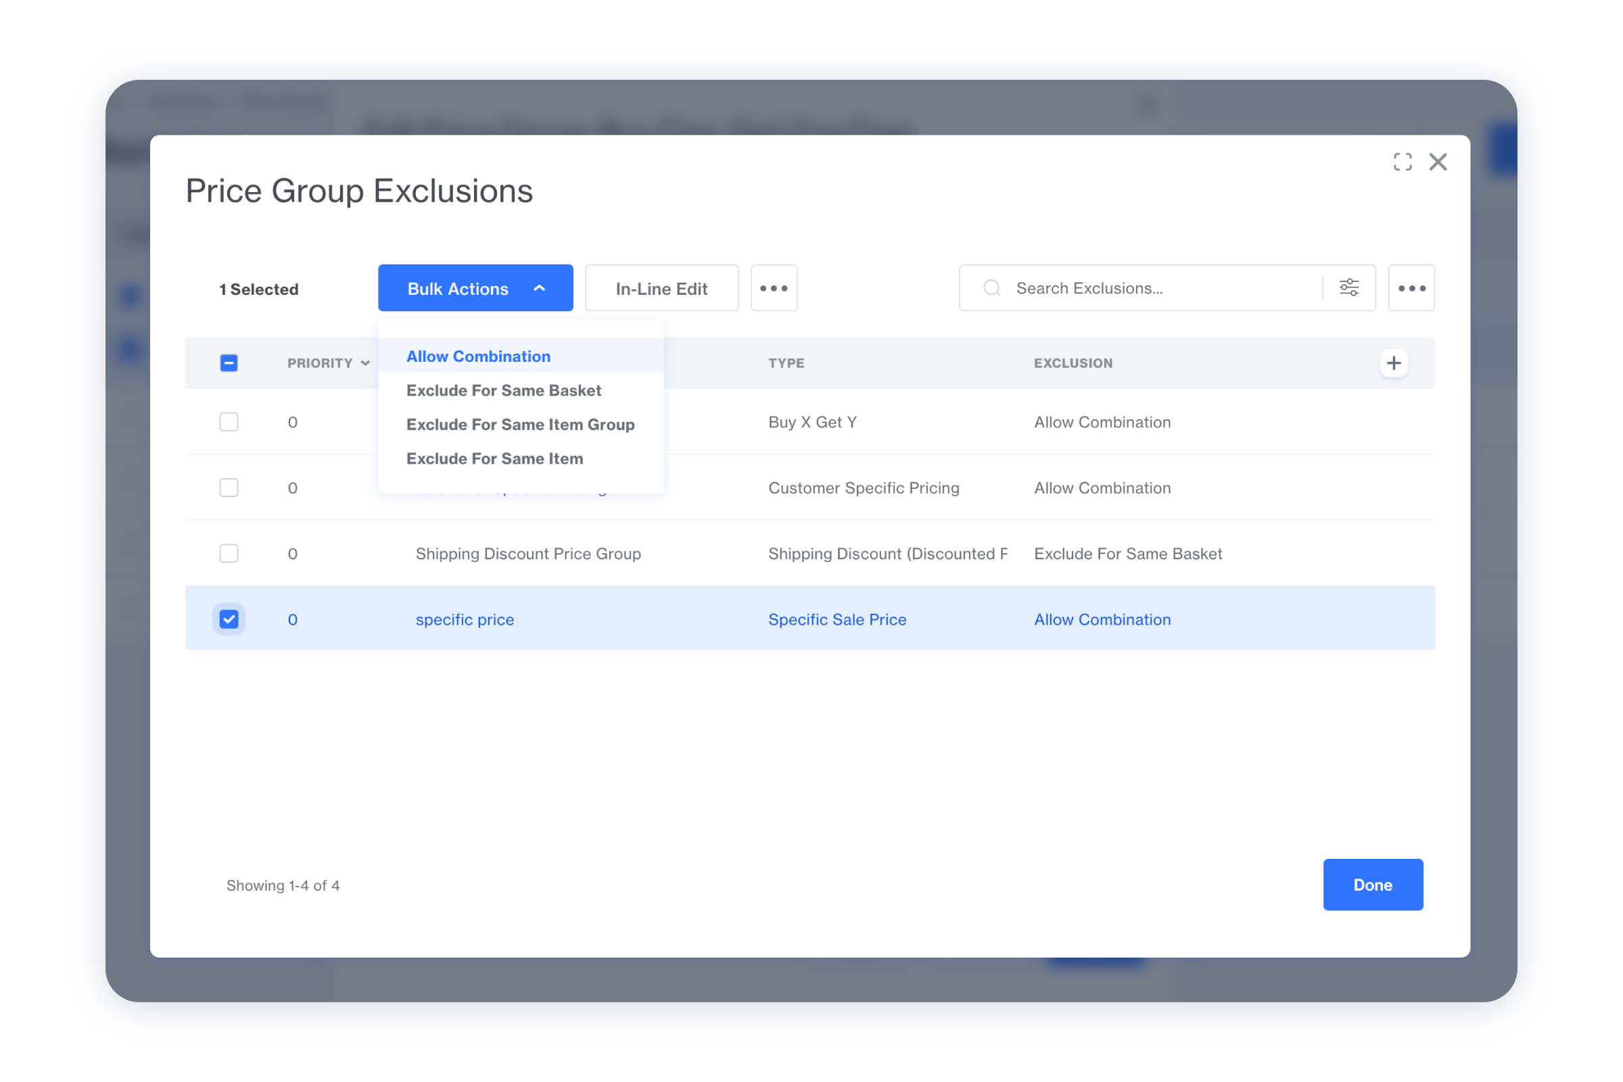
Task: Click the fullscreen expand icon
Action: [1402, 162]
